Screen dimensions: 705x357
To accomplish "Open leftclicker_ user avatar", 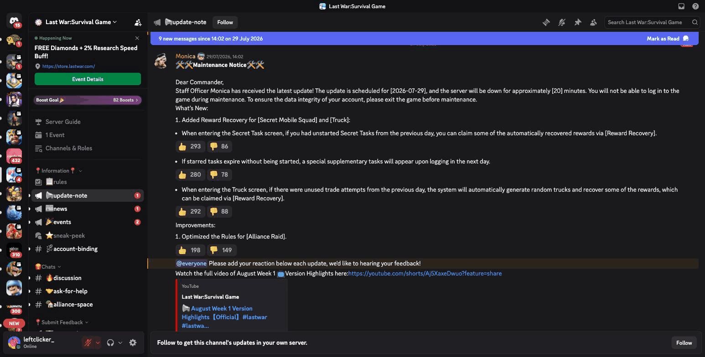I will [14, 342].
